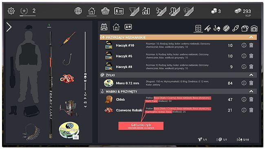Collapse WABIKI & PRZYNĘTY section
This screenshot has width=265, height=149.
coord(251,91)
